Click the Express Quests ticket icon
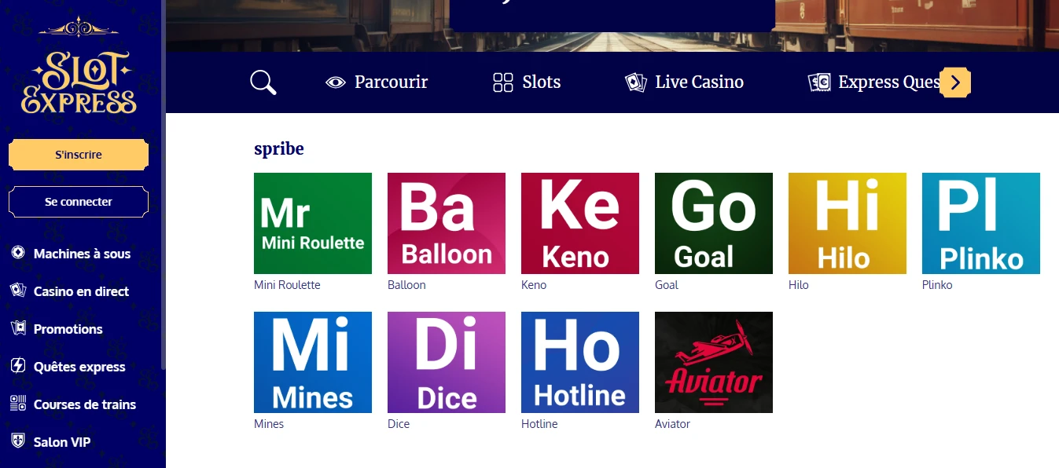The image size is (1059, 468). [x=819, y=82]
